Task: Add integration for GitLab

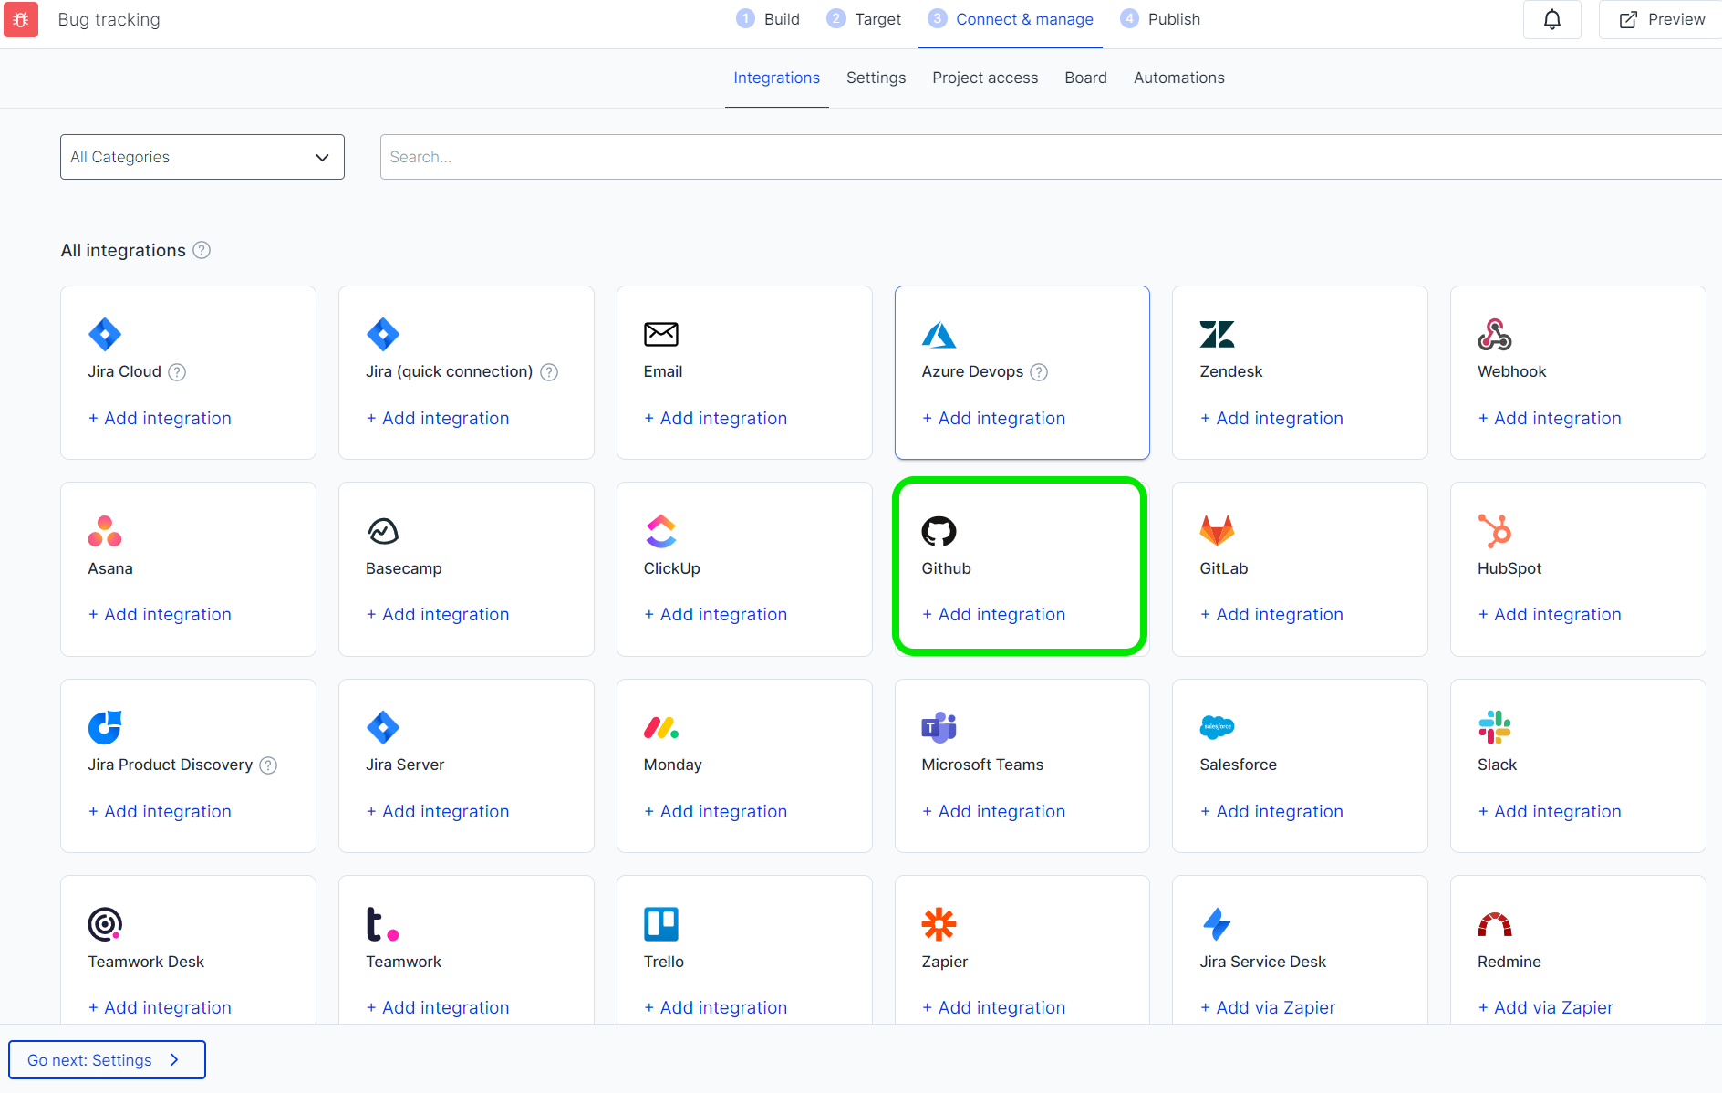Action: point(1271,615)
